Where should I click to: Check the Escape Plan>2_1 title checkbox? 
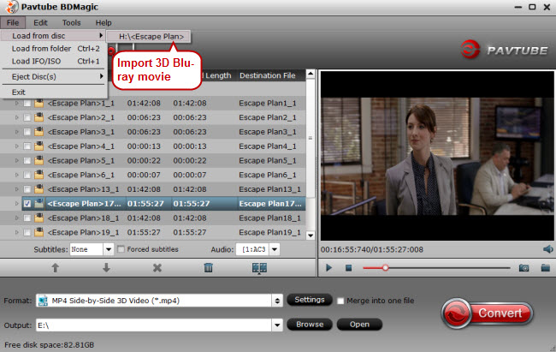[x=27, y=117]
